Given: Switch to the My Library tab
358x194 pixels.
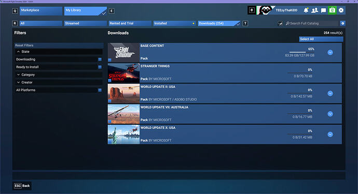Looking at the screenshot, I should tap(86, 11).
